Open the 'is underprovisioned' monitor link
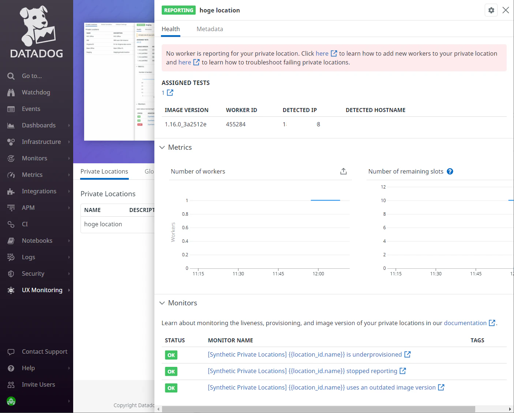Screen dimensions: 514x413 [305, 355]
